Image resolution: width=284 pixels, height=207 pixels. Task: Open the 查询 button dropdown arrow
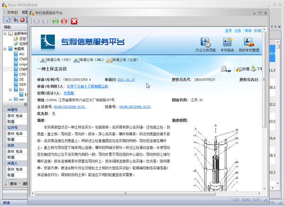click(x=19, y=183)
